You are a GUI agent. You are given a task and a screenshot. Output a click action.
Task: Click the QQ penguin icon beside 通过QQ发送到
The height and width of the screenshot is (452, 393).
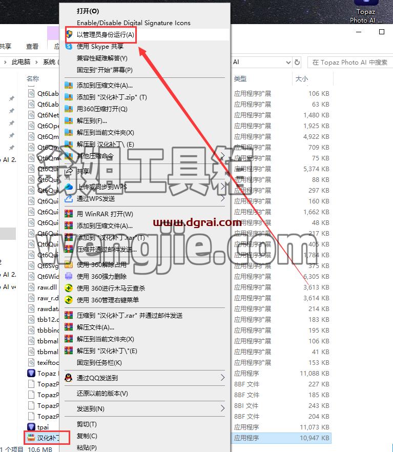click(69, 378)
